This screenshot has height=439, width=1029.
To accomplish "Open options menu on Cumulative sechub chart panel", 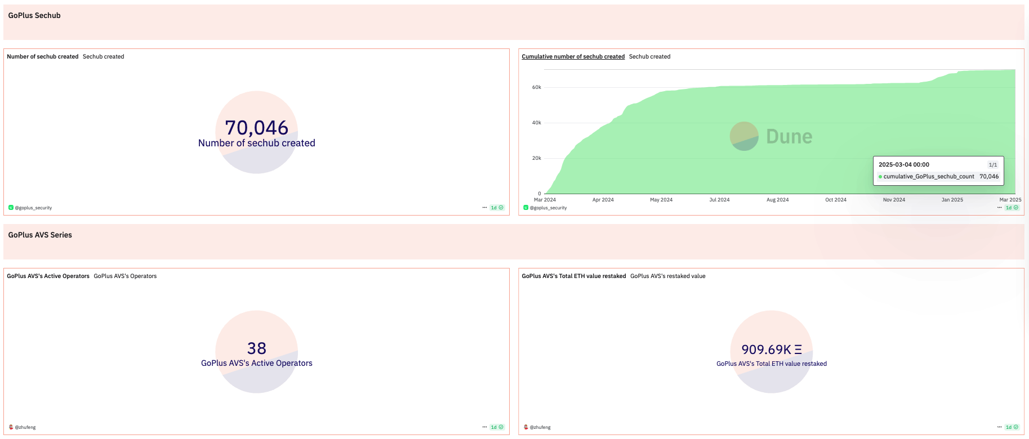I will pyautogui.click(x=1000, y=208).
